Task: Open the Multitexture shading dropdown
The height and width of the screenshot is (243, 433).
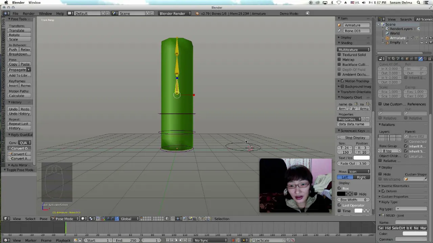Action: pyautogui.click(x=354, y=50)
